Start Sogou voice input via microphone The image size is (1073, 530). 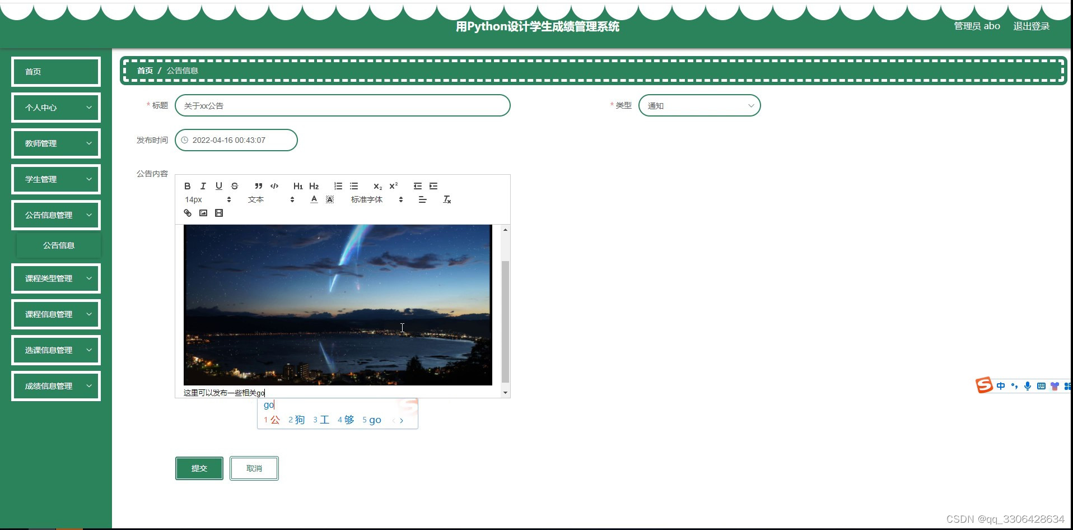[x=1028, y=386]
